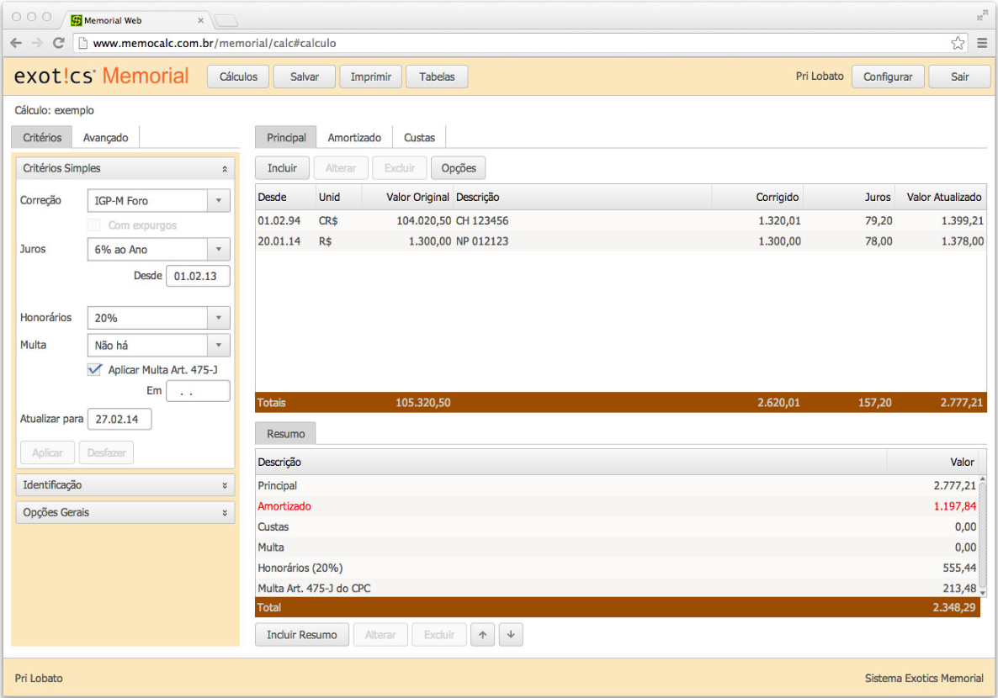Move summary item up with arrow
Screen dimensions: 998x698
pos(482,635)
